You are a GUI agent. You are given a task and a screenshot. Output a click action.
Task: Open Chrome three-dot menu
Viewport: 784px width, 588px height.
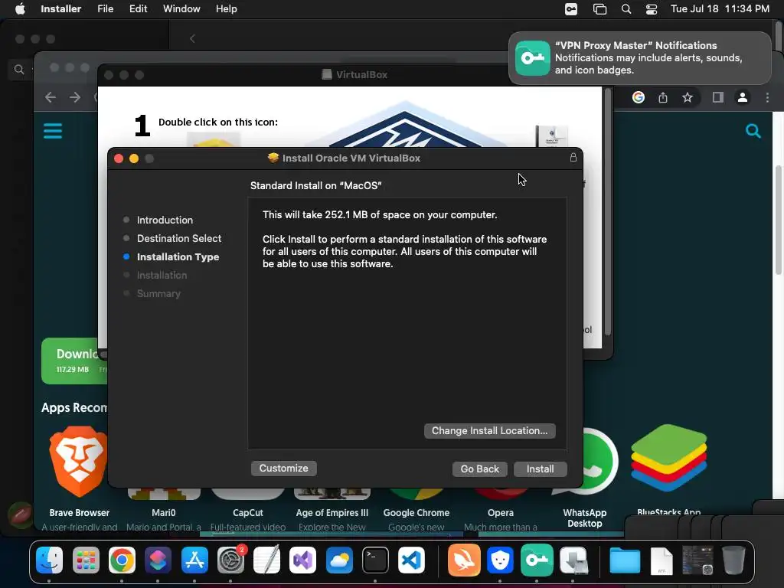(x=767, y=97)
